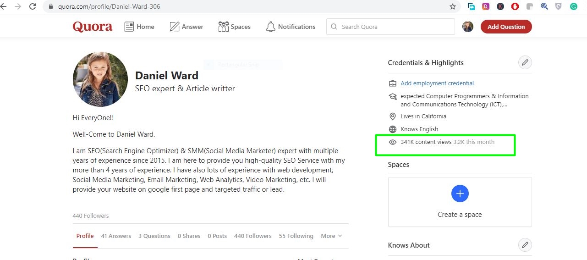Click the blue plus Create a space icon
Viewport: 587px width, 260px height.
coord(460,194)
